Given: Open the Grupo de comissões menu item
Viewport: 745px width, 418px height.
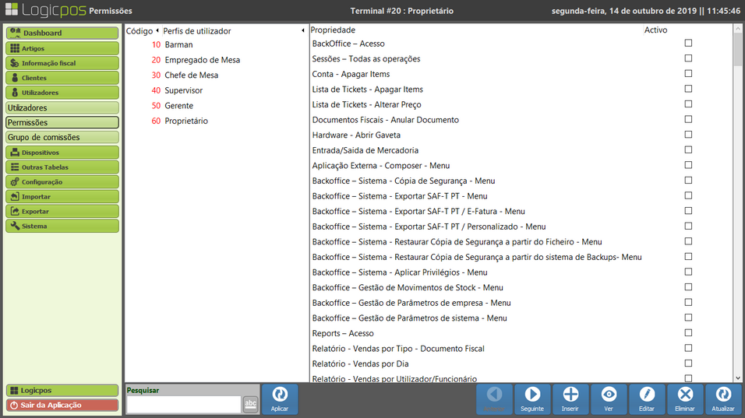Looking at the screenshot, I should tap(62, 138).
